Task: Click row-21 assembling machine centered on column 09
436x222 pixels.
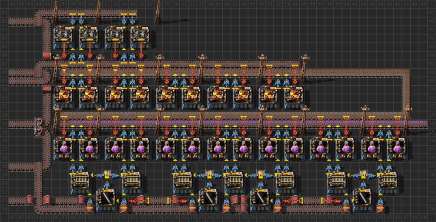Action: [x=80, y=182]
